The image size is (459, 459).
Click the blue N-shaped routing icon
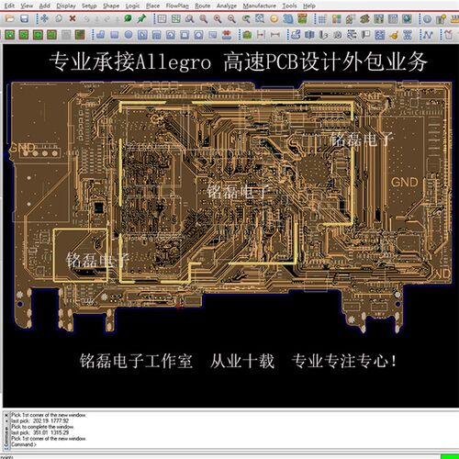428,35
